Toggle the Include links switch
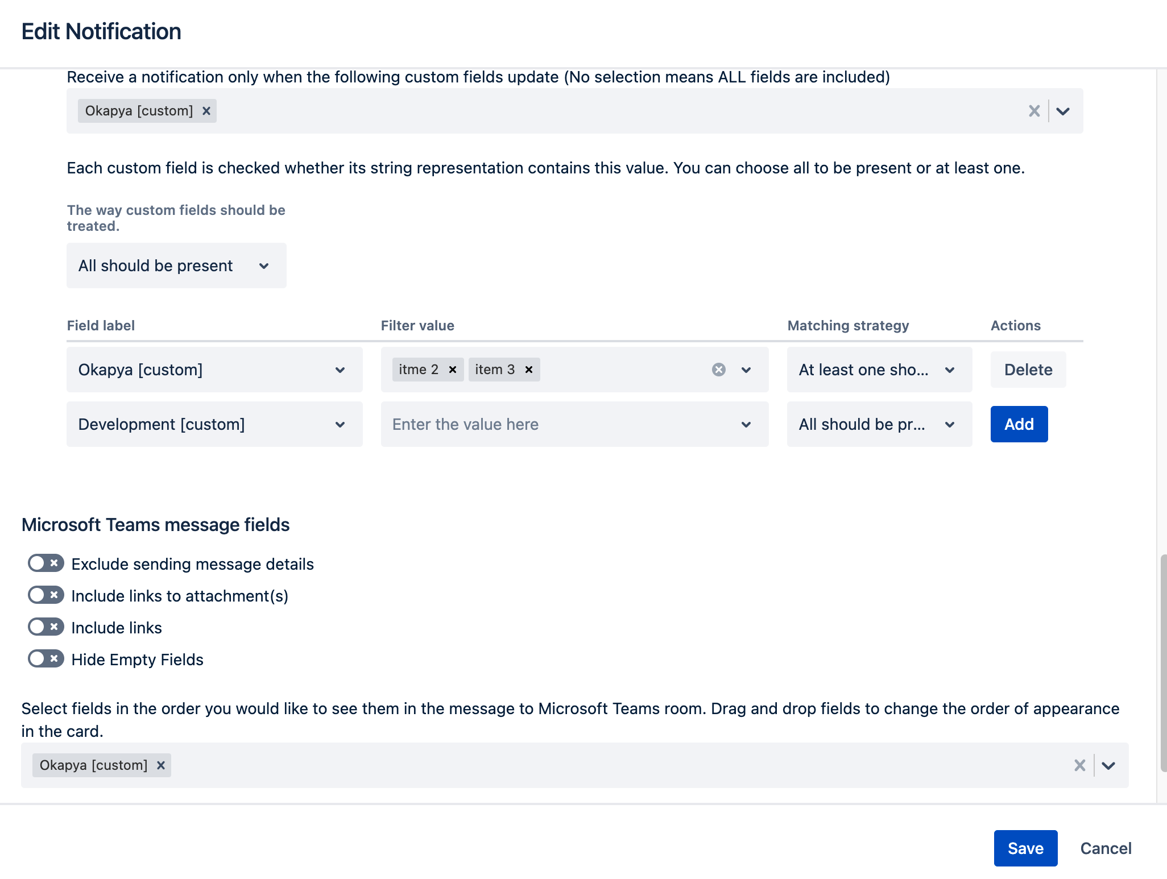Image resolution: width=1167 pixels, height=879 pixels. pyautogui.click(x=45, y=627)
